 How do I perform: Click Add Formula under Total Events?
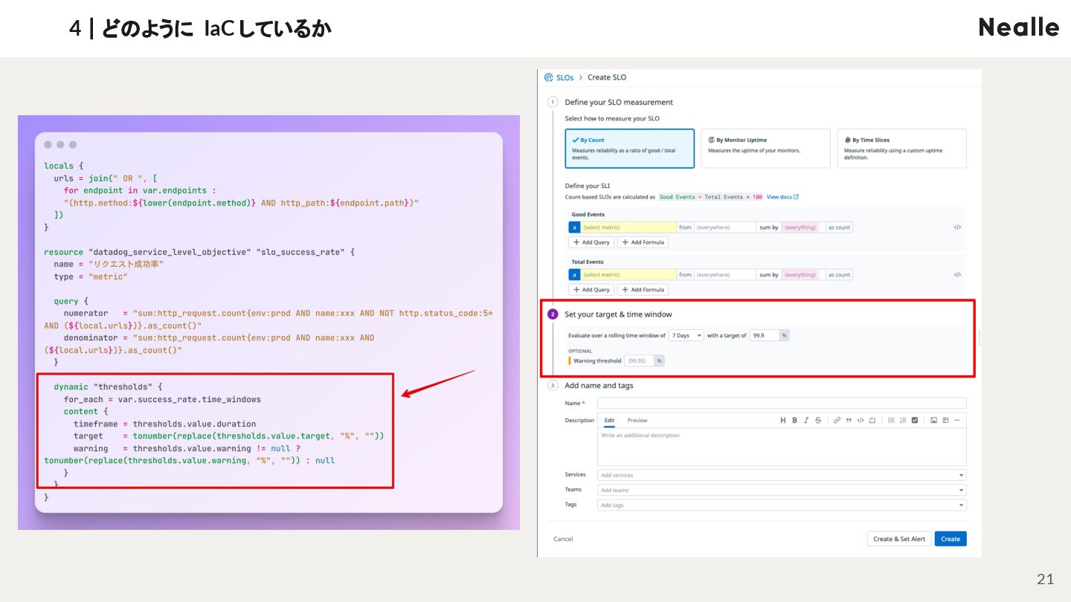pos(643,290)
